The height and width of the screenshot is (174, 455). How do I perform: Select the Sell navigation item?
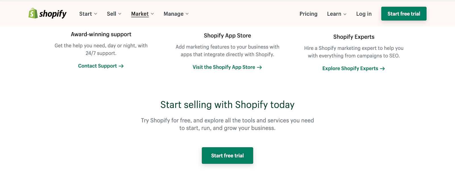click(x=111, y=14)
